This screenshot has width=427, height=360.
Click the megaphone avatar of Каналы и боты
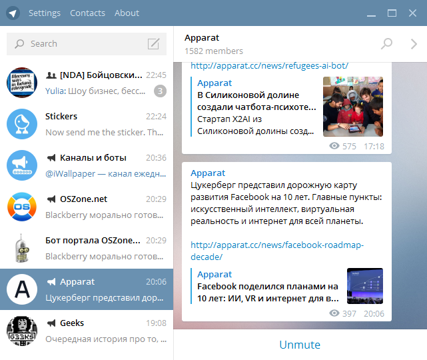[21, 165]
